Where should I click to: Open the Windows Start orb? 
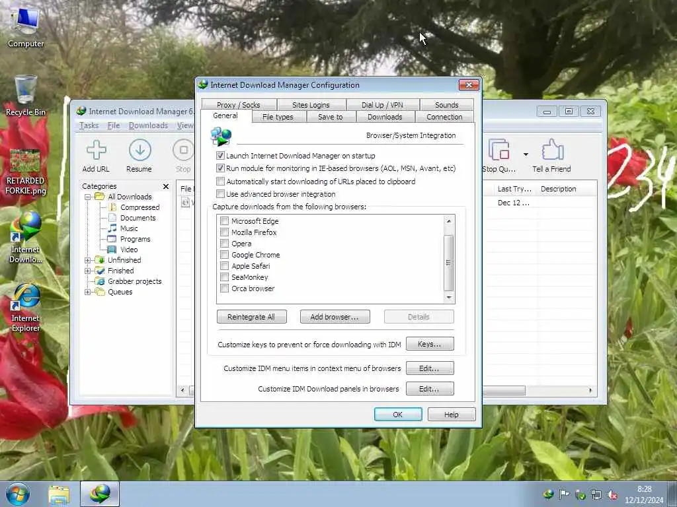pos(18,494)
